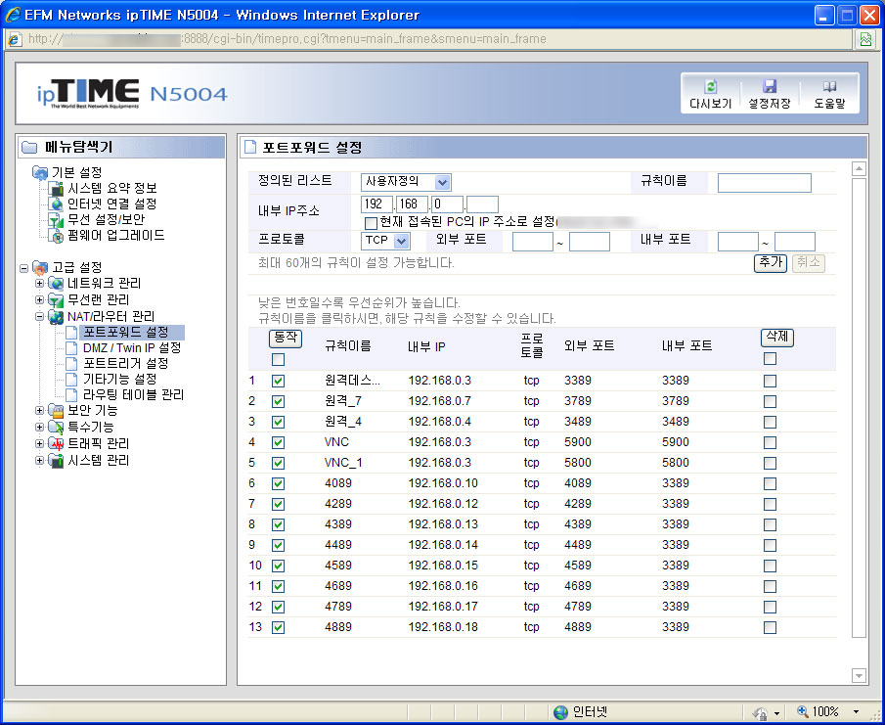Click the zoom magnifier icon in status bar
The image size is (885, 725).
point(802,711)
